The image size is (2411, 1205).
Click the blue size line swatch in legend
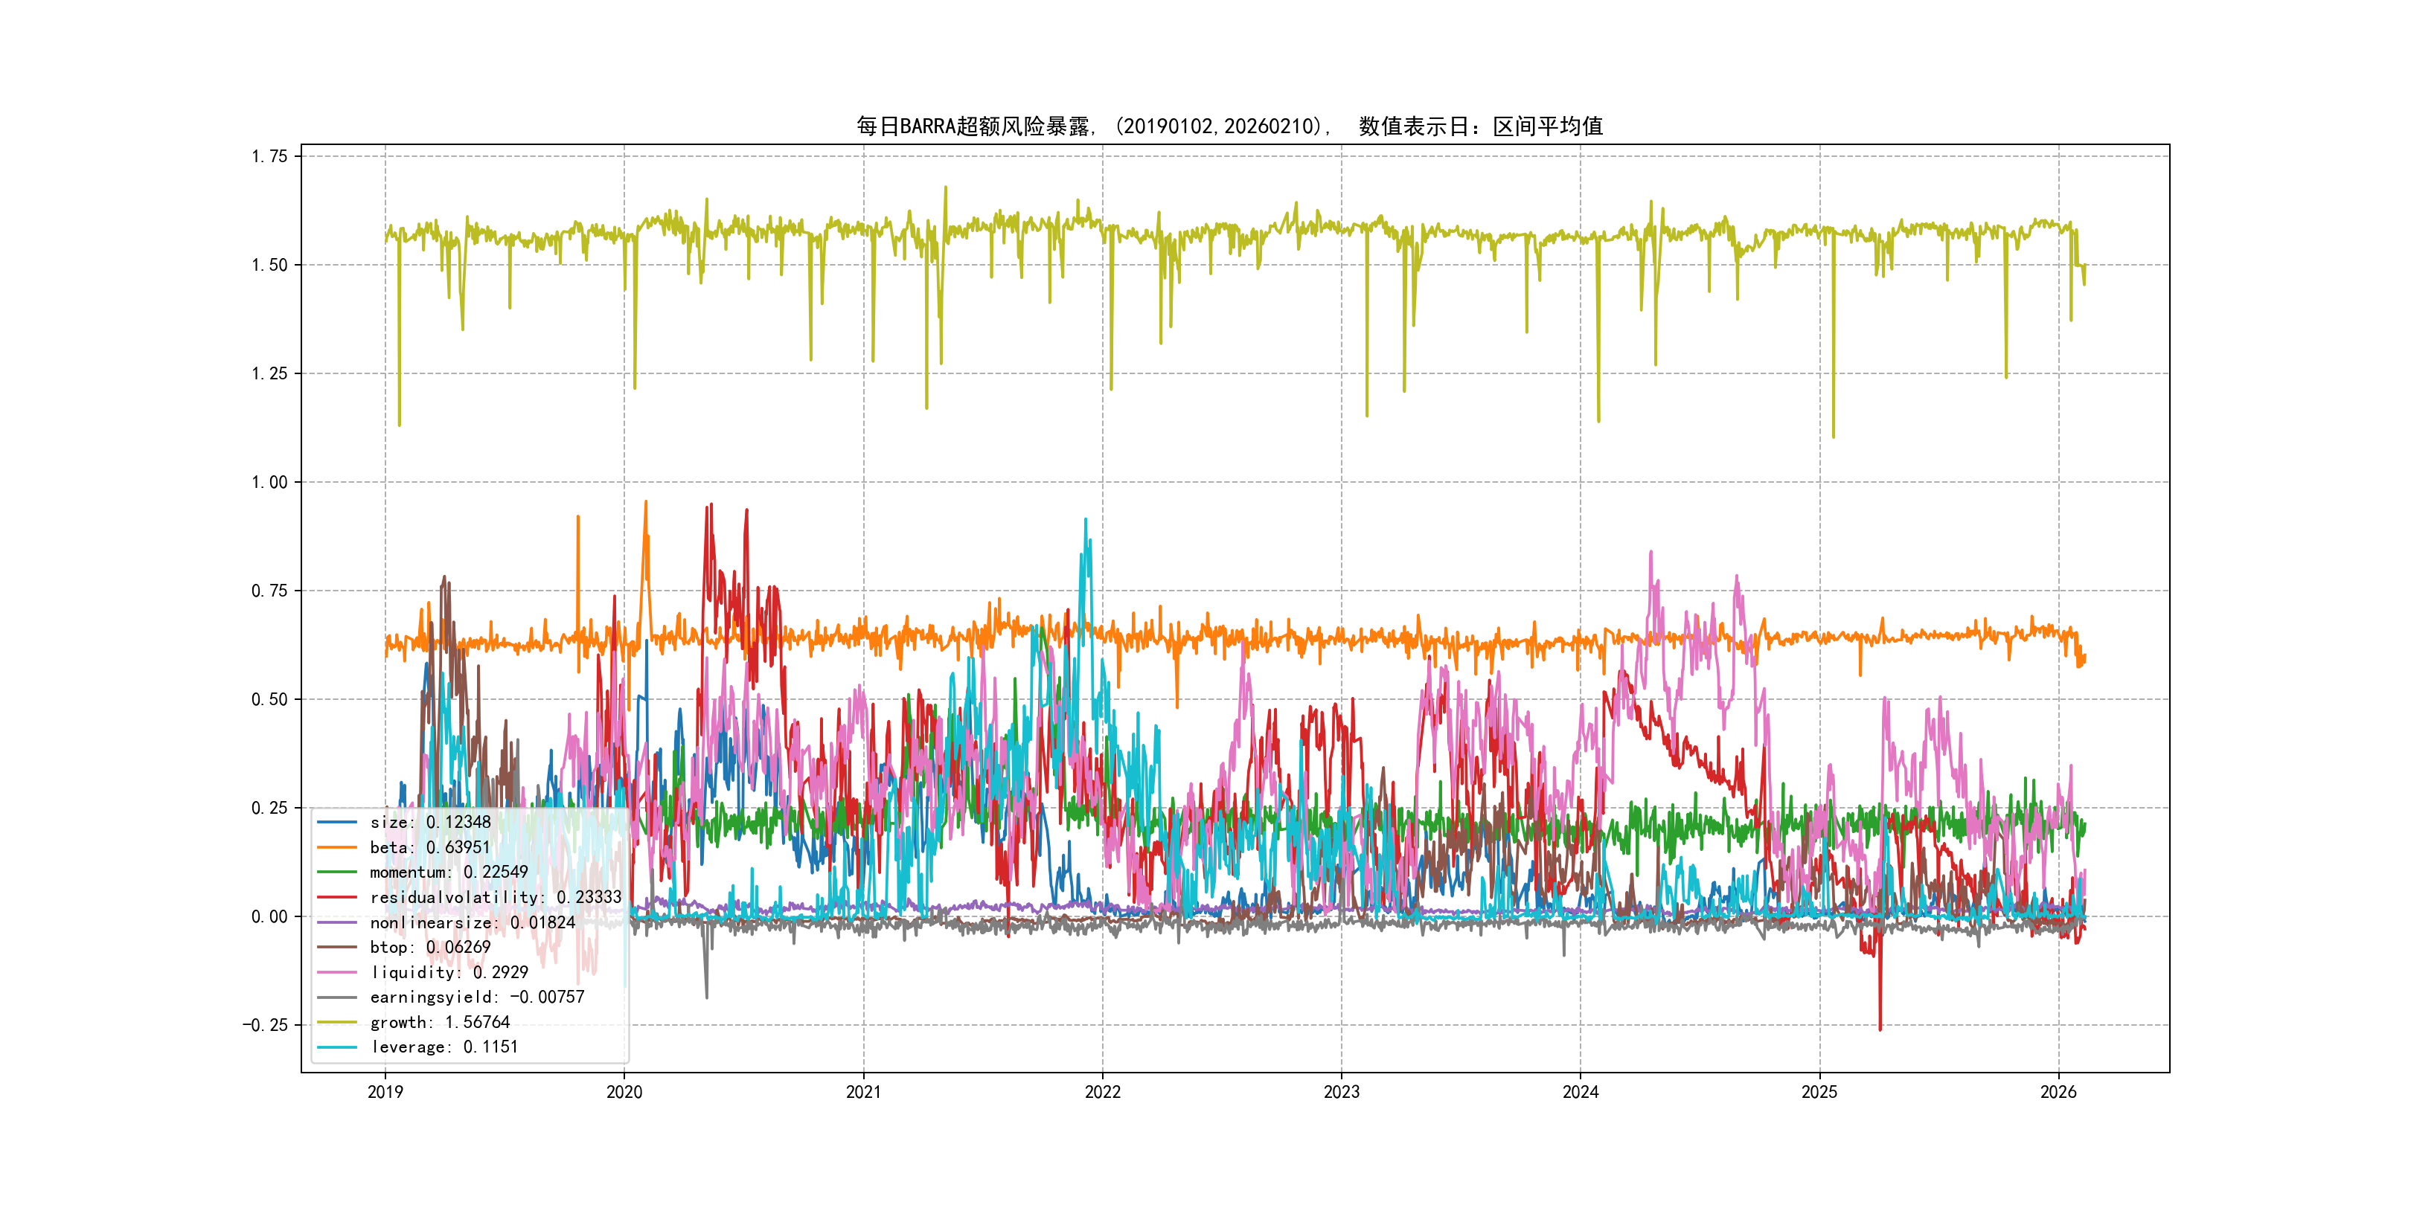337,823
